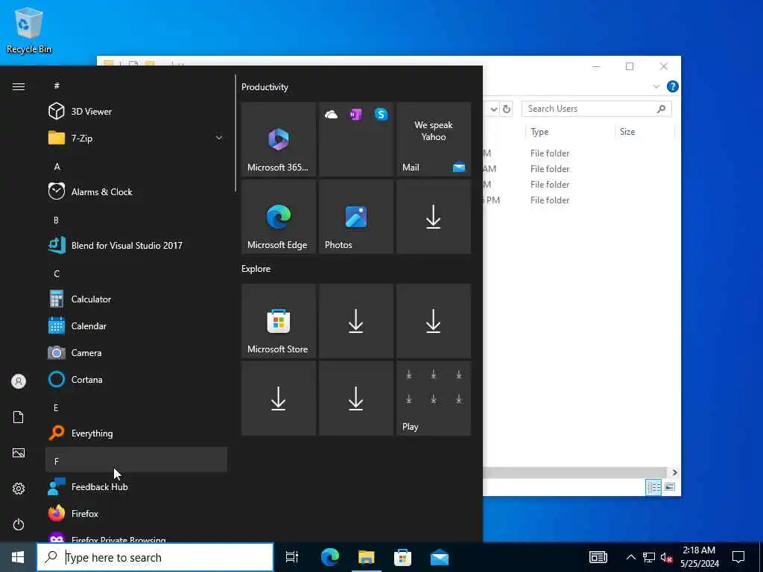Click the A letter header in app list
Image resolution: width=763 pixels, height=572 pixels.
coord(136,166)
